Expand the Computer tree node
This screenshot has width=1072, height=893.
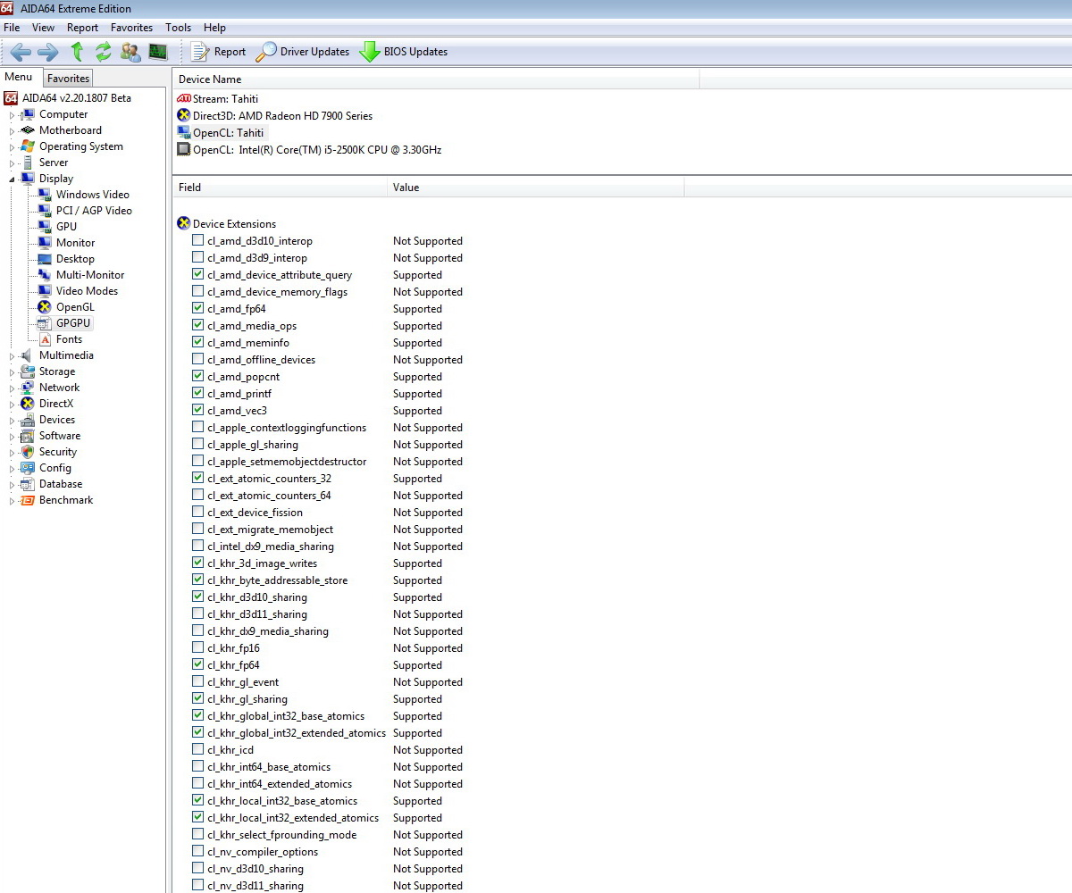(13, 115)
